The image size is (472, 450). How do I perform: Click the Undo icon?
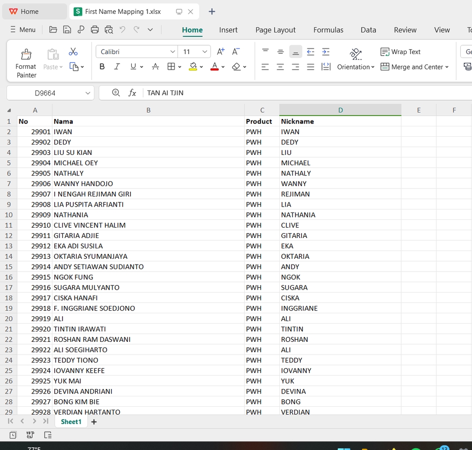122,30
